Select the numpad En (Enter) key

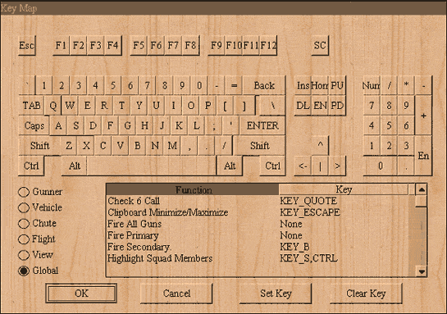(423, 156)
